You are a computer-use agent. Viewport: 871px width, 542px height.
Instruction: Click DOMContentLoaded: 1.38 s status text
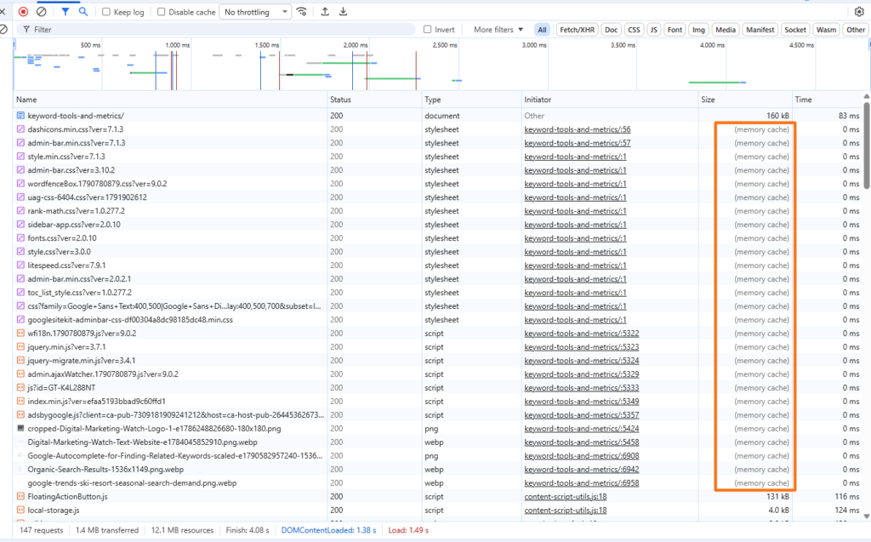pos(328,530)
